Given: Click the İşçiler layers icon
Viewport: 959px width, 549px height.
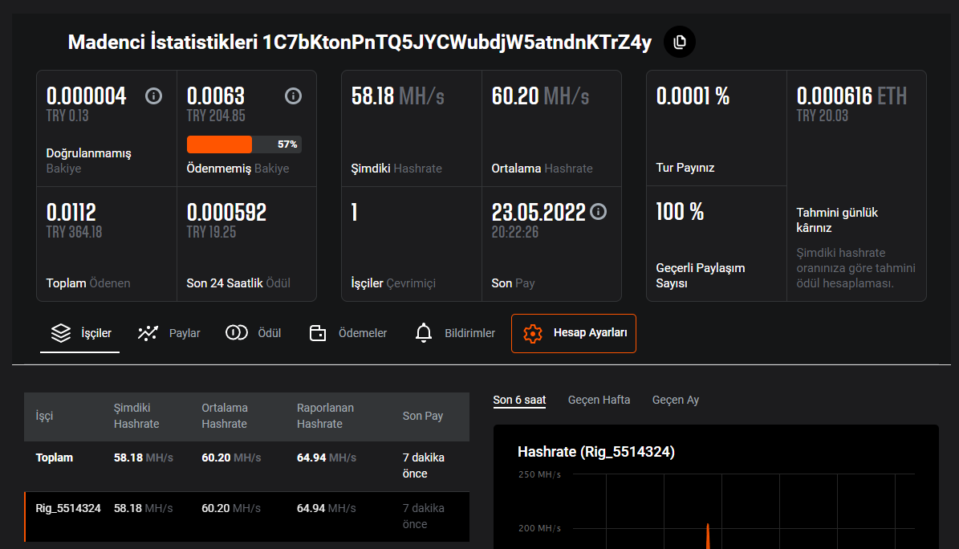Looking at the screenshot, I should coord(60,333).
